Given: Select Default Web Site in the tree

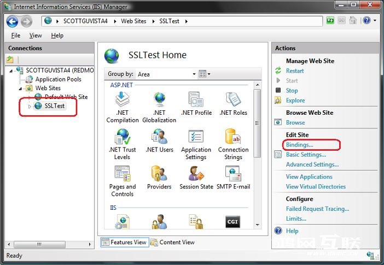Looking at the screenshot, I should pyautogui.click(x=66, y=97).
